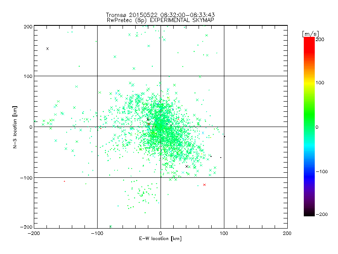Click the isolated black X marker in the upper-left quadrant
The height and width of the screenshot is (254, 338).
47,49
